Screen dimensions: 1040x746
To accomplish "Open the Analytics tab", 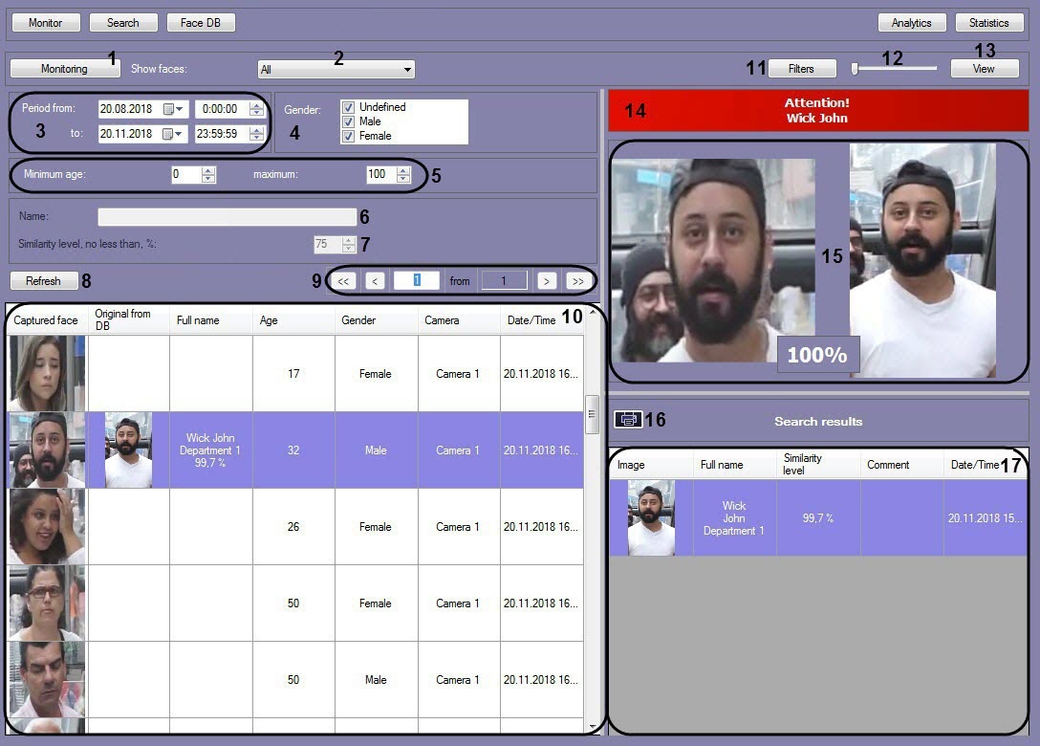I will click(x=911, y=23).
